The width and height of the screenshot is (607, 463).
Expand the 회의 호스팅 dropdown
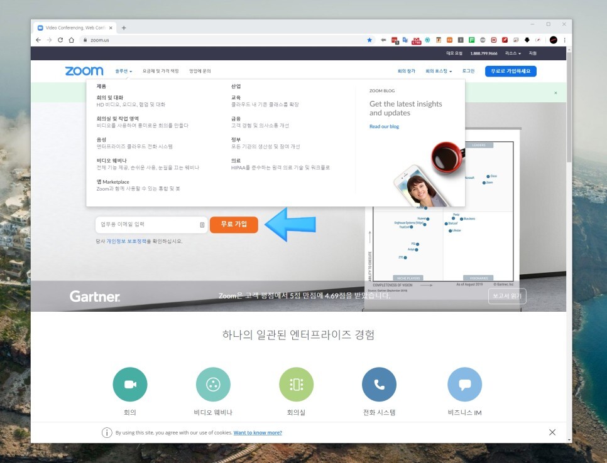tap(439, 71)
